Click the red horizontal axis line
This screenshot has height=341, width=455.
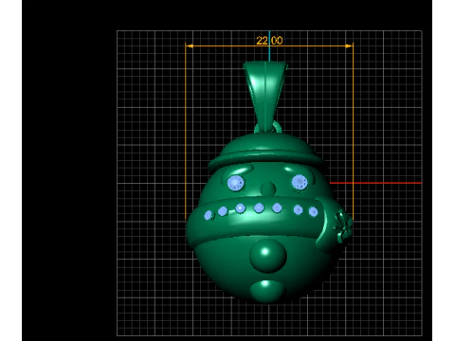tap(375, 183)
